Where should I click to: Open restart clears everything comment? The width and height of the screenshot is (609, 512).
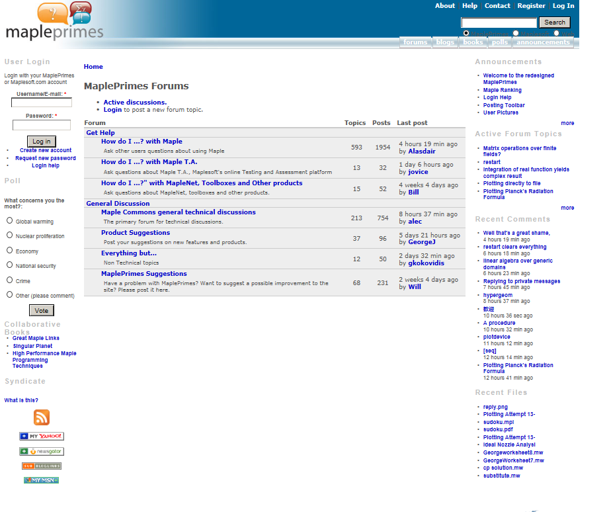514,247
